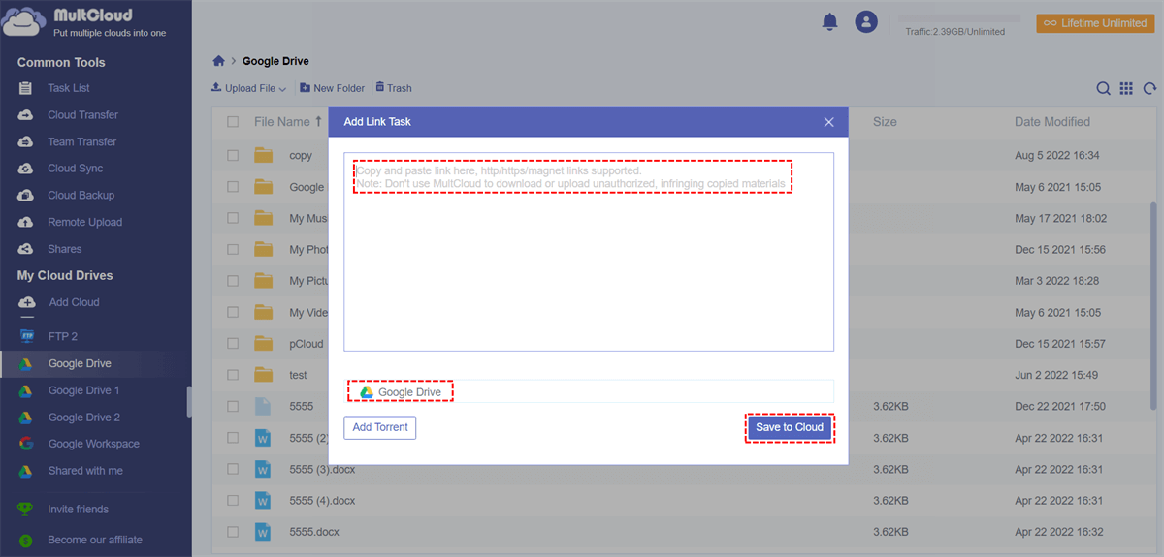Open 5555 (3).docx file
The width and height of the screenshot is (1164, 557).
coord(322,469)
